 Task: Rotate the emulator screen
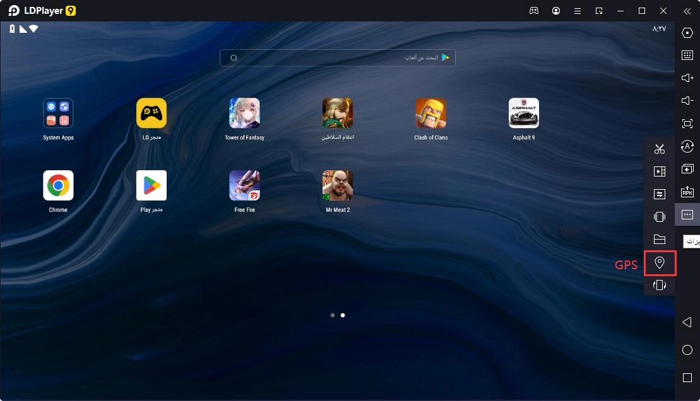(x=660, y=284)
